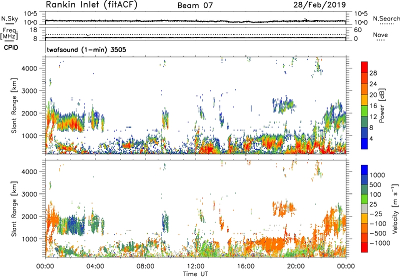Image resolution: width=400 pixels, height=277 pixels.
Task: Click the "Velocity [m s-1]" colorbar label
Action: [x=395, y=208]
